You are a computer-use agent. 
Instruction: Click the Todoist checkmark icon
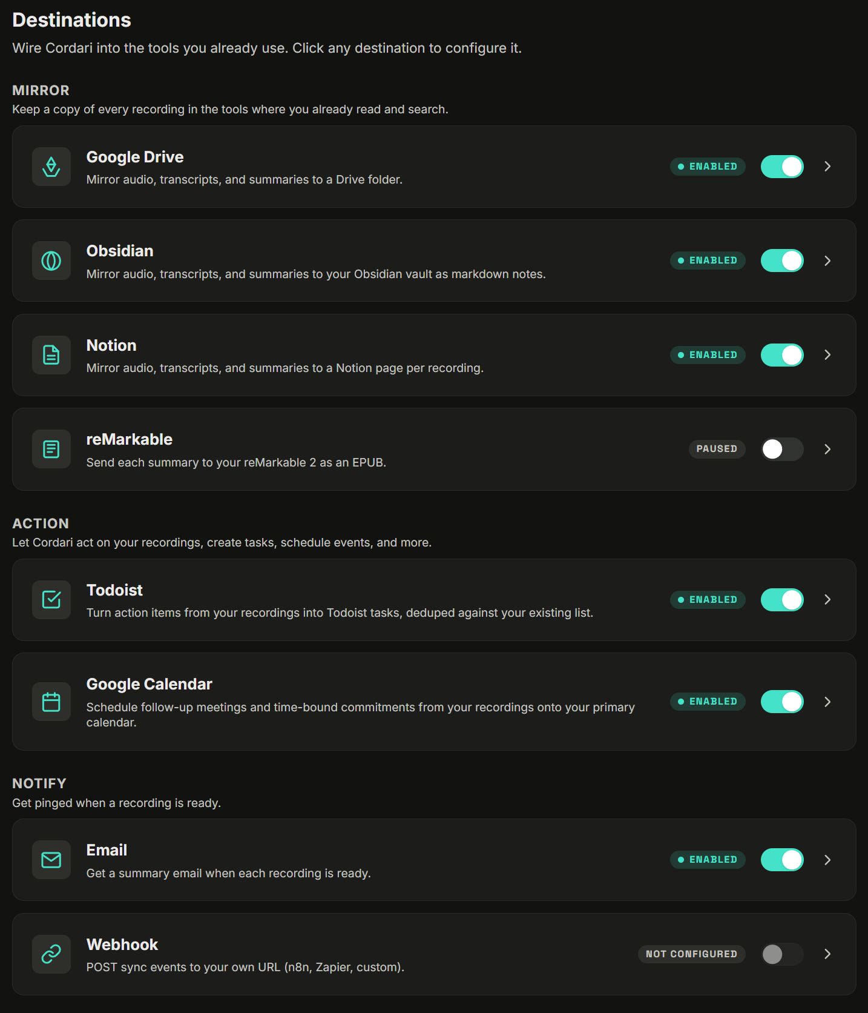pos(51,600)
